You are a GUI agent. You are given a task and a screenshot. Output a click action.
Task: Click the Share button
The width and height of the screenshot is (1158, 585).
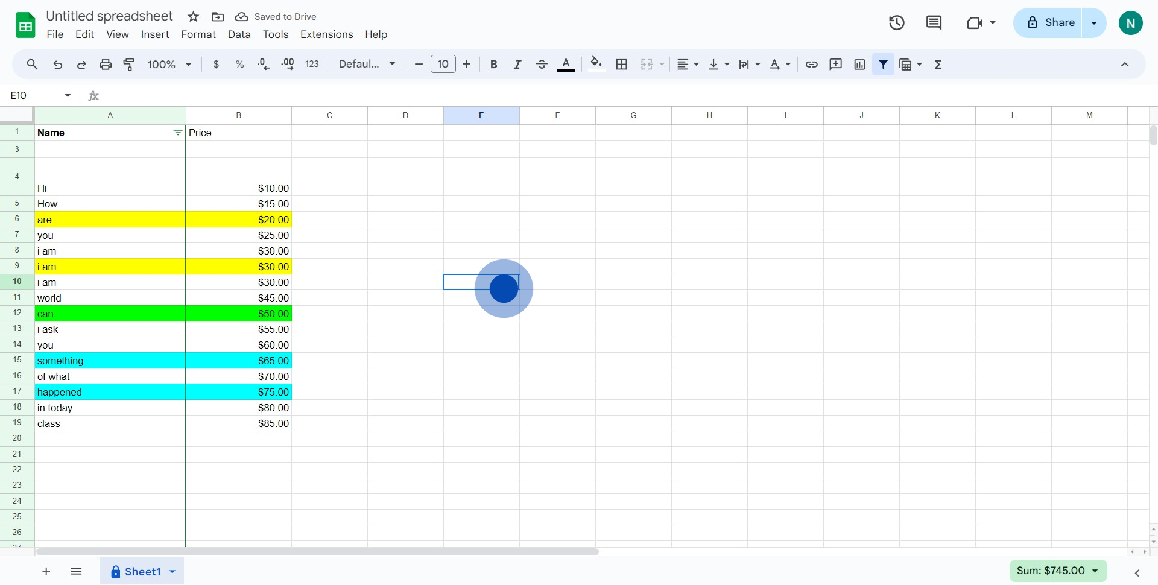coord(1050,23)
